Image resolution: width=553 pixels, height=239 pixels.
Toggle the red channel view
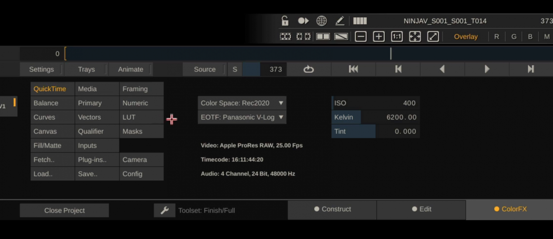(x=496, y=36)
